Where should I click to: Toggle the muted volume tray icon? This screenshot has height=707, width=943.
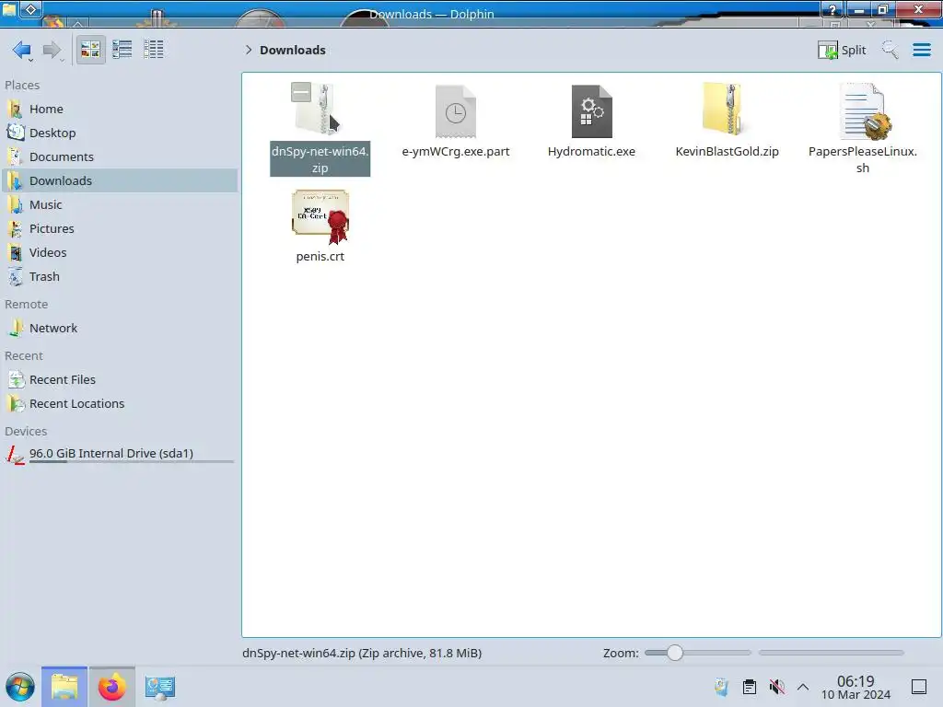click(x=776, y=687)
